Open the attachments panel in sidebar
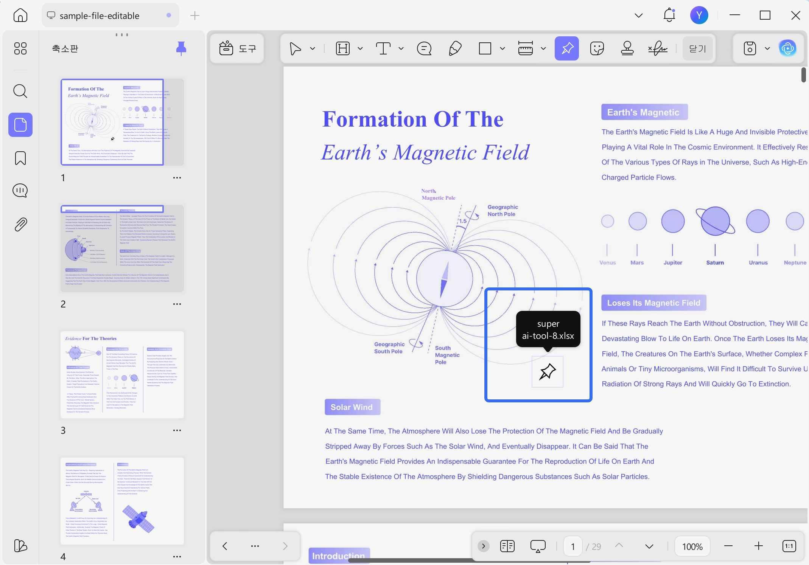The width and height of the screenshot is (809, 565). point(20,224)
